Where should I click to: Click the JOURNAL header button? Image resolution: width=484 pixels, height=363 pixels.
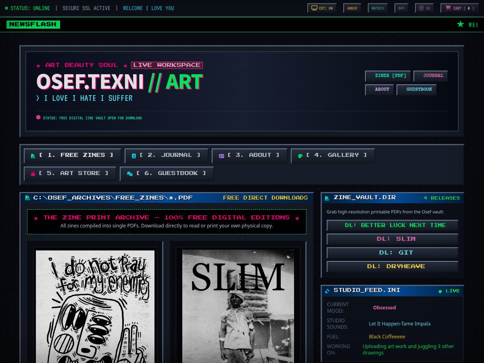431,76
